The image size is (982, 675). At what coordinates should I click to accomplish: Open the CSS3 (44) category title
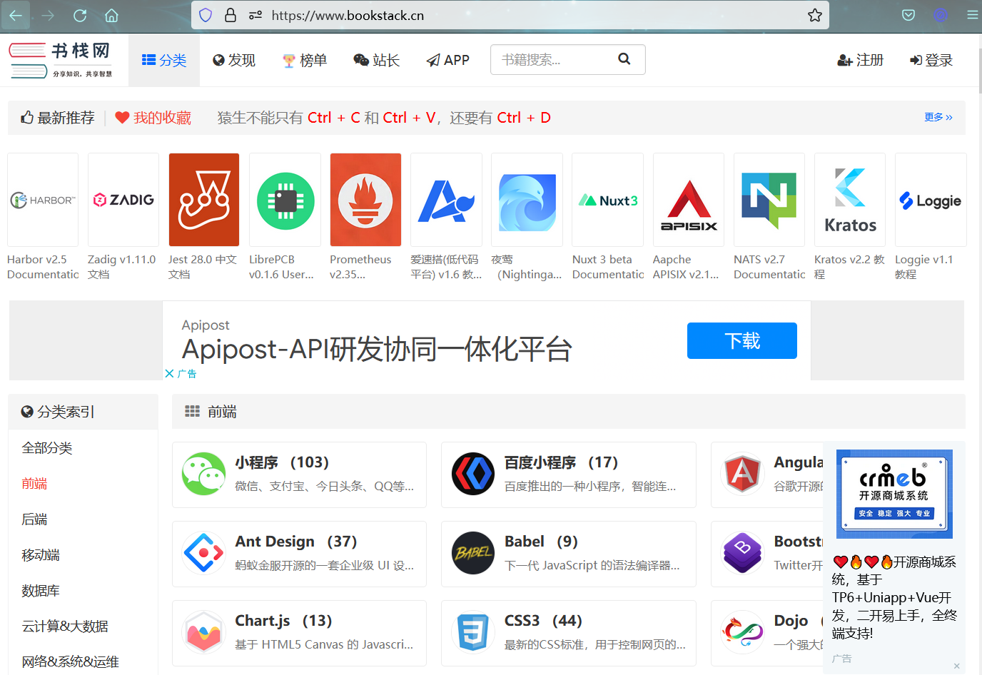point(543,621)
